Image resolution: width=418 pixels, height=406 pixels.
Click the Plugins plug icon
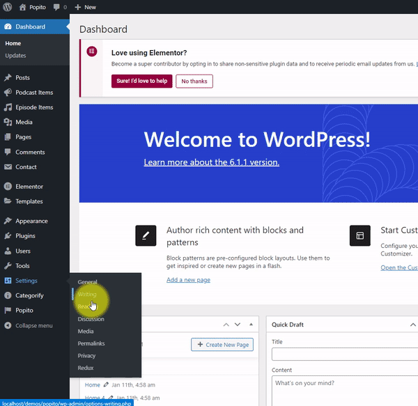8,236
